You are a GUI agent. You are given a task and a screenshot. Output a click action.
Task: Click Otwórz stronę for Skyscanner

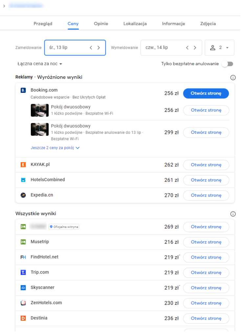(206, 288)
